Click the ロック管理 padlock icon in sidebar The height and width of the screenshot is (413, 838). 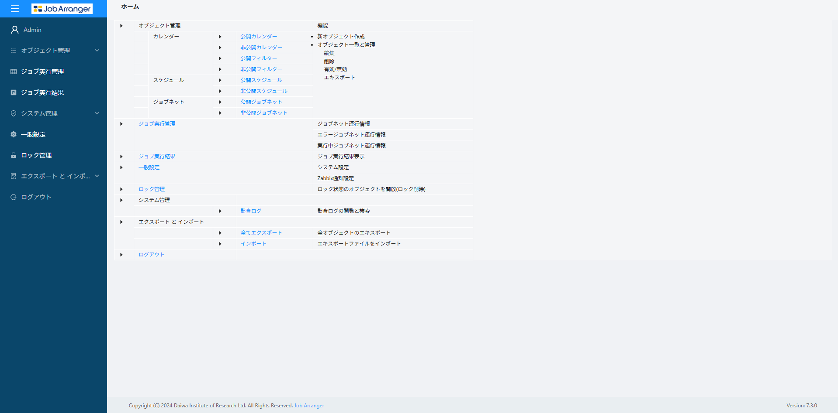[14, 155]
